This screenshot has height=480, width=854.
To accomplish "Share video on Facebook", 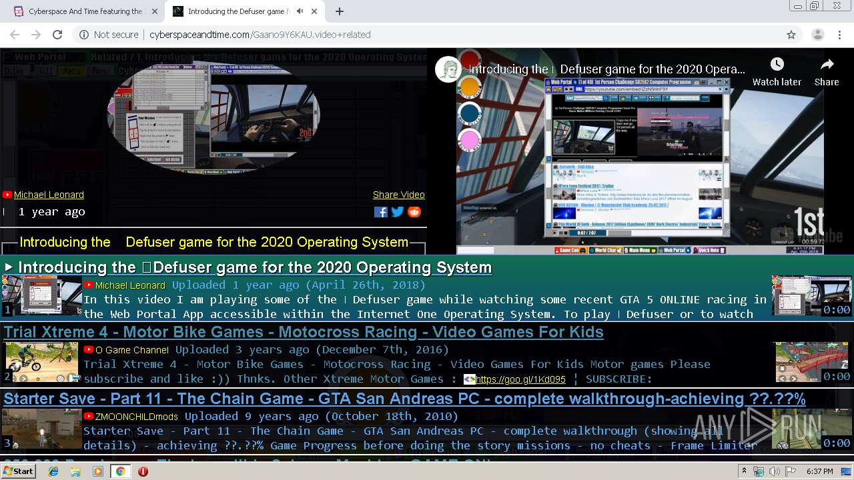I will tap(381, 212).
